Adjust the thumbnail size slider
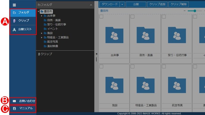 click(x=195, y=11)
